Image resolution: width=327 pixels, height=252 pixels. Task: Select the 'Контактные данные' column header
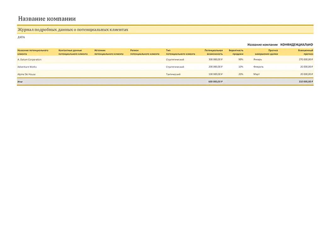point(73,52)
